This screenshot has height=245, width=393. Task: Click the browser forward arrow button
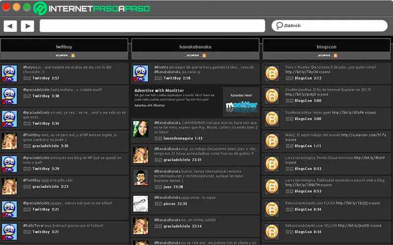pyautogui.click(x=28, y=26)
